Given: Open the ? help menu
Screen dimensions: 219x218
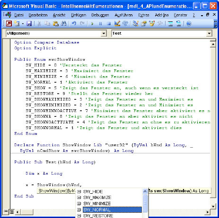Looking at the screenshot, I should point(194,15).
